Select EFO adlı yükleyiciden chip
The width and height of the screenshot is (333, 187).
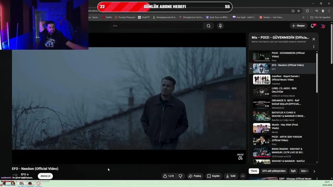tap(274, 171)
